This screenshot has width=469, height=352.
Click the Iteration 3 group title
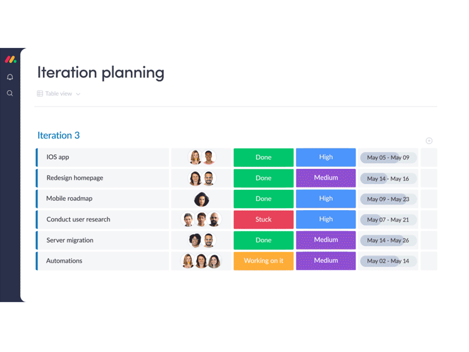point(58,135)
